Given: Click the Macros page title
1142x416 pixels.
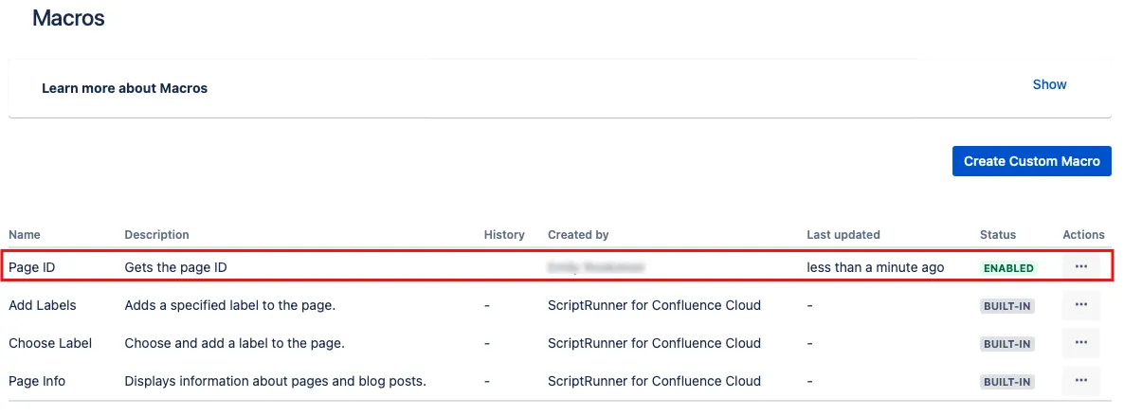Looking at the screenshot, I should (x=68, y=17).
